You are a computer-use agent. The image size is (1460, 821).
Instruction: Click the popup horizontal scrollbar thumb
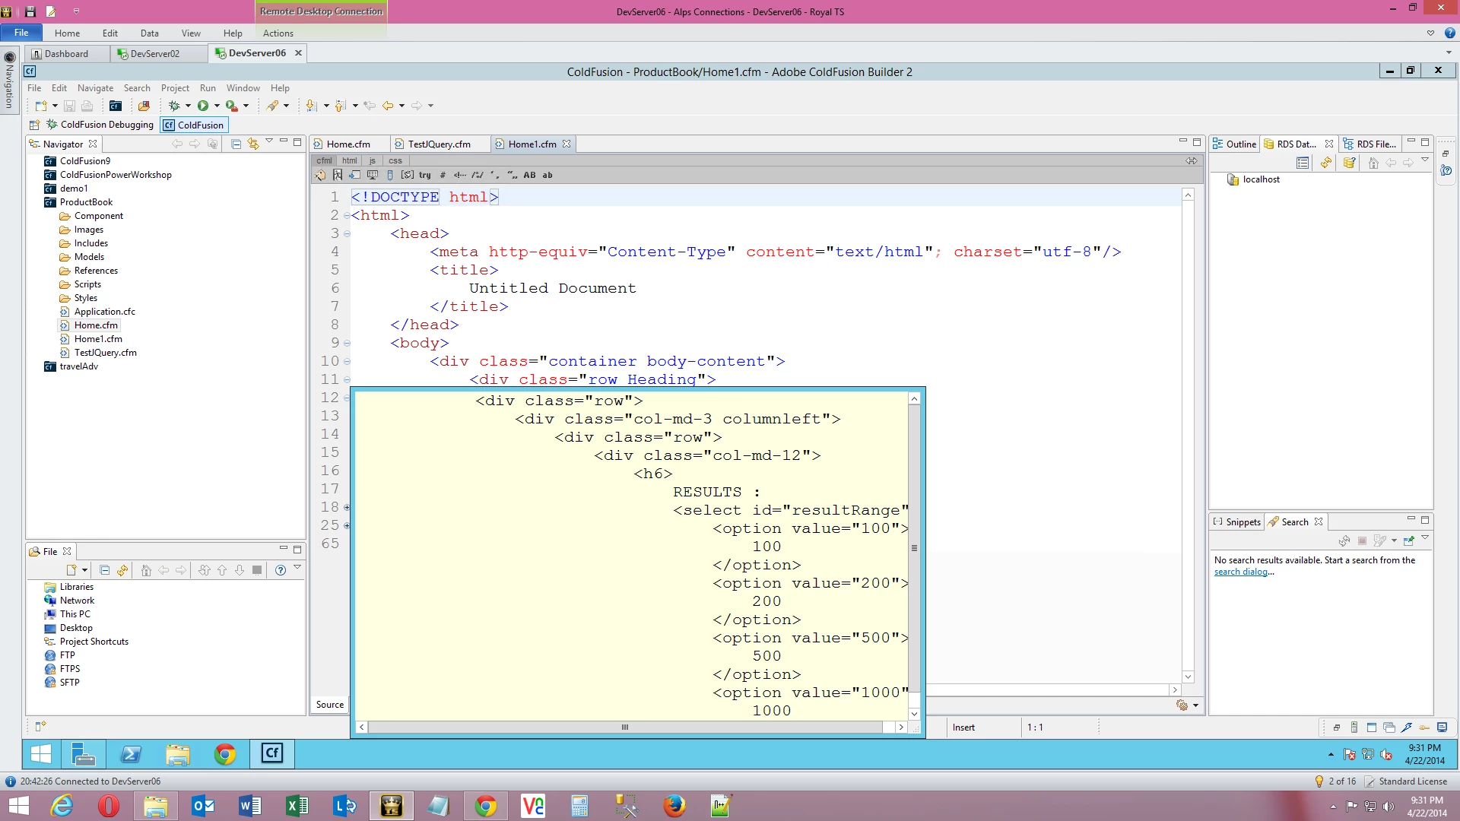point(624,727)
